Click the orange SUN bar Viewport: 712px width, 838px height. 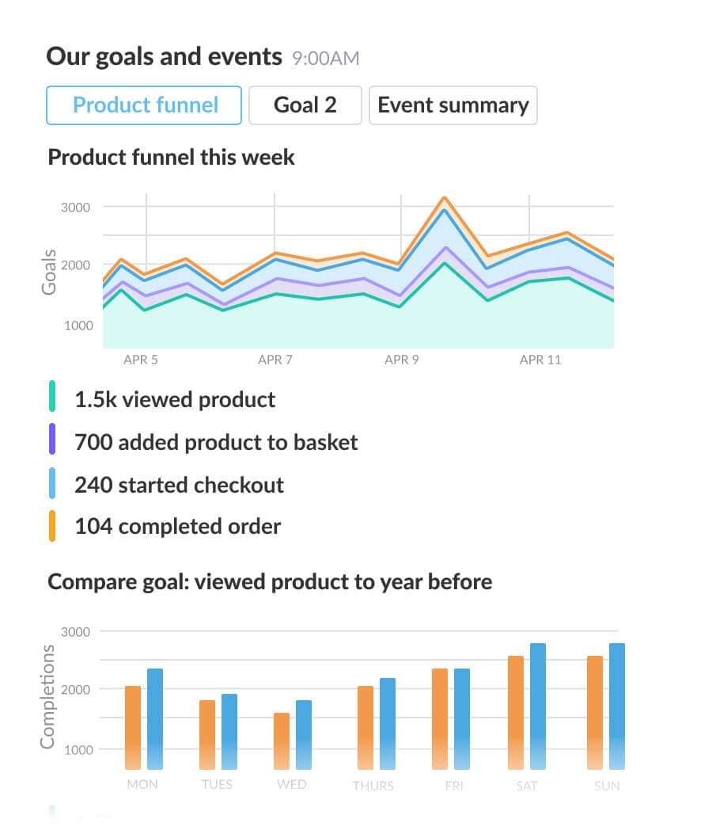pos(595,713)
